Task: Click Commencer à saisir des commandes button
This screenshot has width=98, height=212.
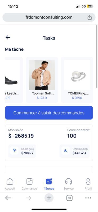Action: coord(49,113)
